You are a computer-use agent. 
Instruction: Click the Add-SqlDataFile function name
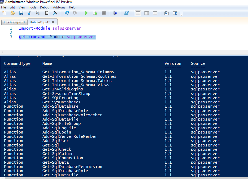(x=60, y=119)
